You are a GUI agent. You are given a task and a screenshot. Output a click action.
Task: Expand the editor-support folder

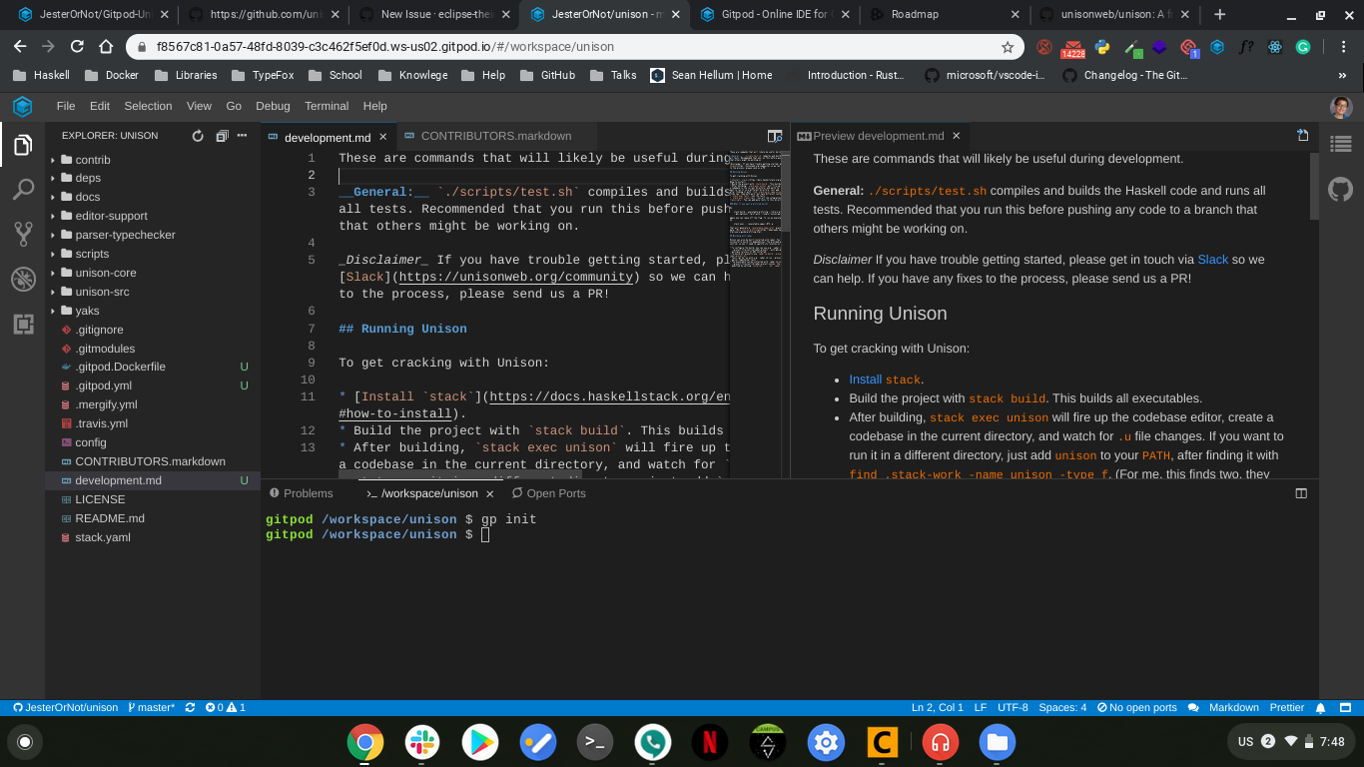[x=111, y=216]
